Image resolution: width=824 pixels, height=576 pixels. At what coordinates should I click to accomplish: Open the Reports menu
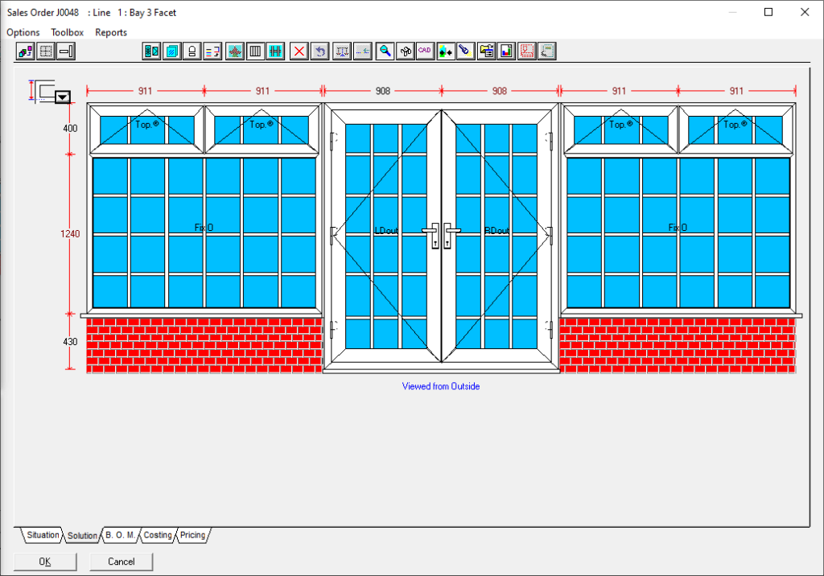click(111, 32)
